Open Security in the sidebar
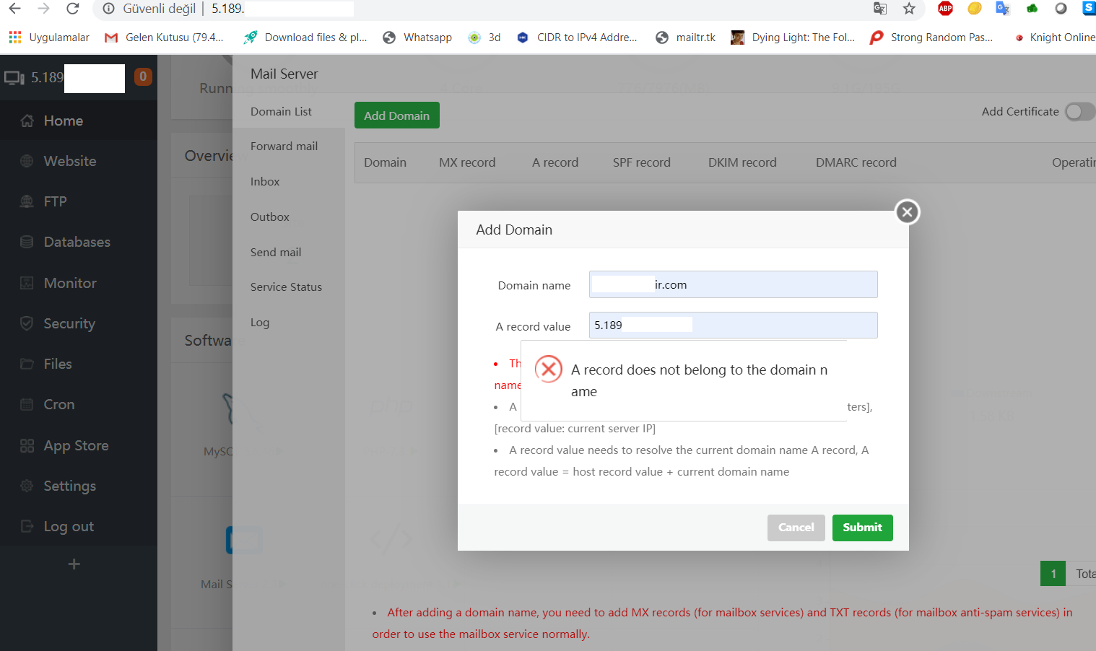 pos(79,324)
